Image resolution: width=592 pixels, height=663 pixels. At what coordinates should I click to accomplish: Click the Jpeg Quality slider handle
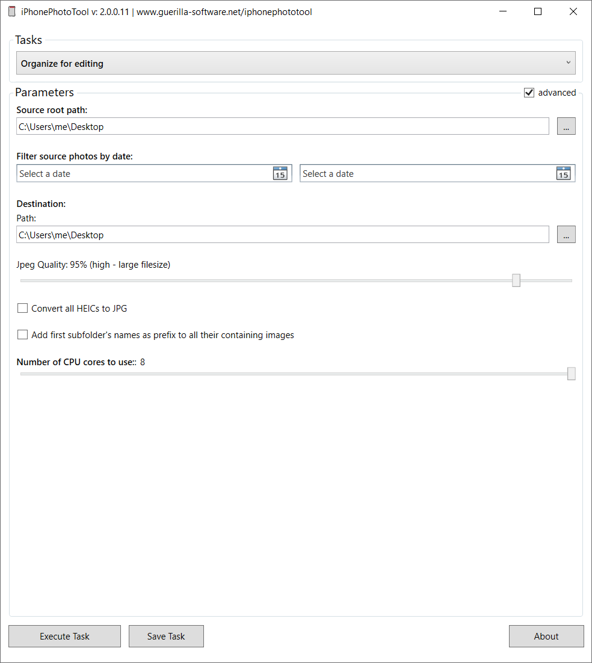(516, 280)
